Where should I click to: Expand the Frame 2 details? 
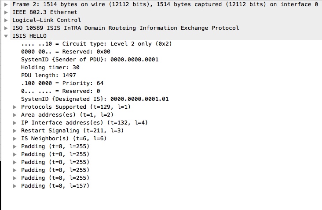[6, 4]
